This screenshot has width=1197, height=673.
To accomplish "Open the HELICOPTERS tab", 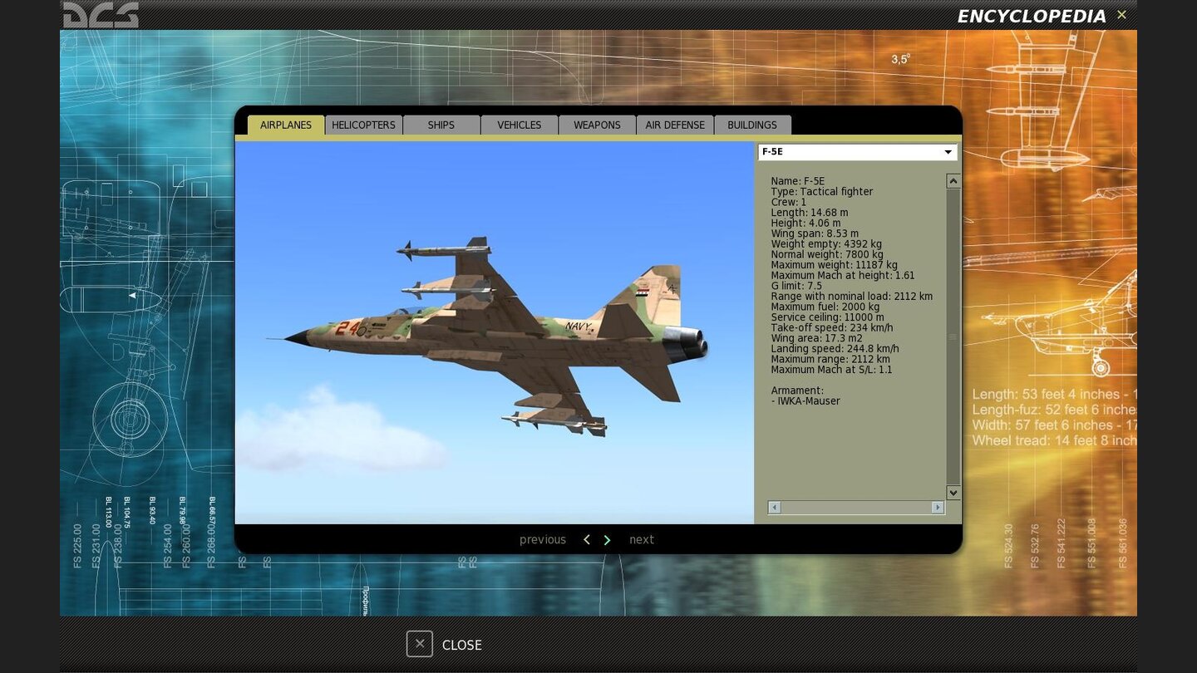I will pos(363,125).
